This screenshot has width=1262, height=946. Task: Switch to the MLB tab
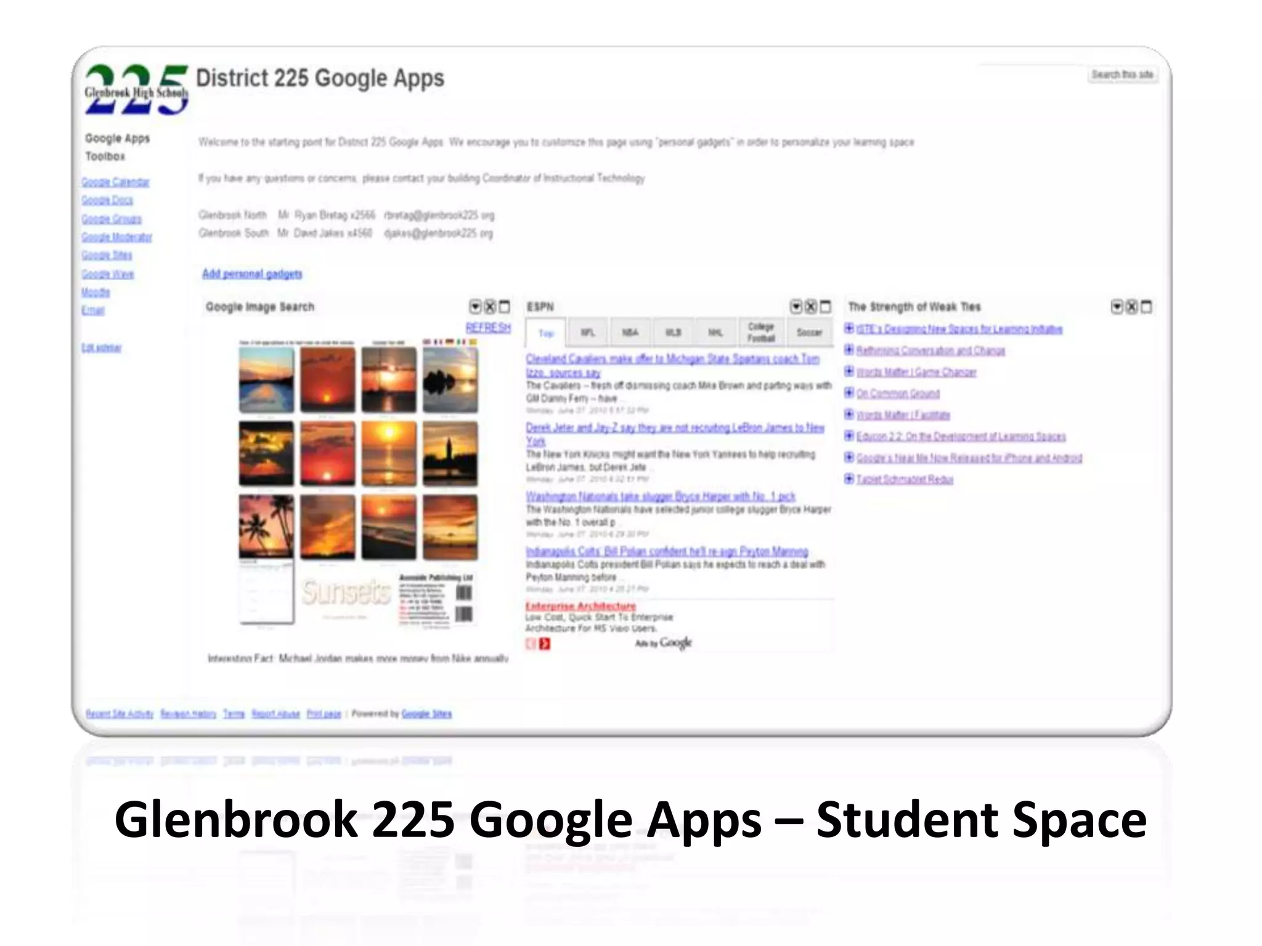(673, 333)
